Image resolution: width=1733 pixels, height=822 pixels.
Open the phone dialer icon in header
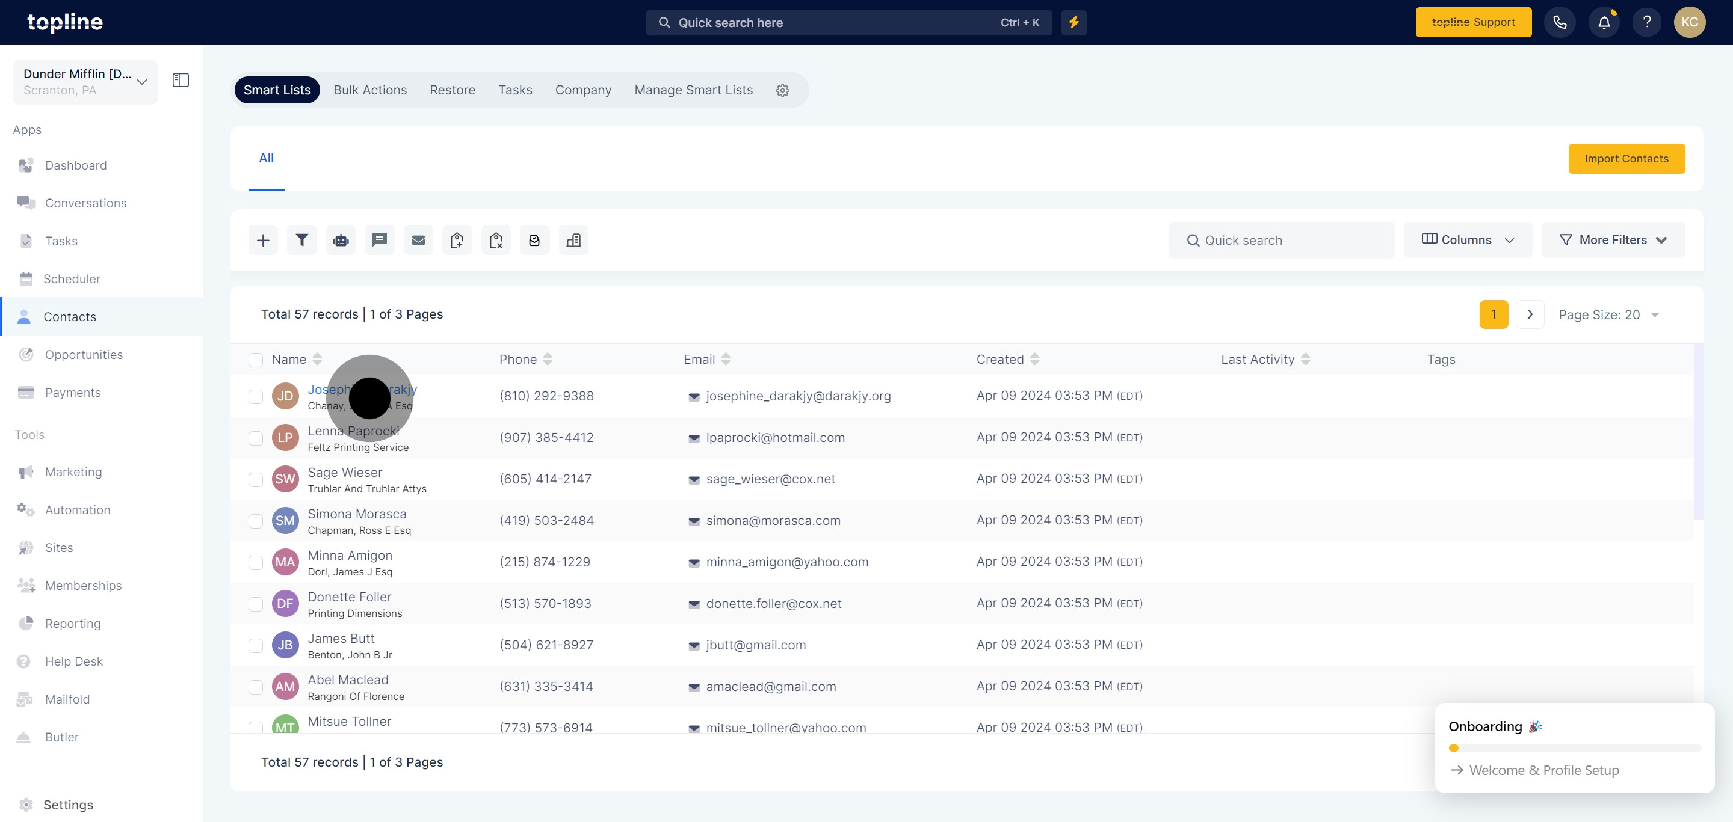pyautogui.click(x=1560, y=22)
